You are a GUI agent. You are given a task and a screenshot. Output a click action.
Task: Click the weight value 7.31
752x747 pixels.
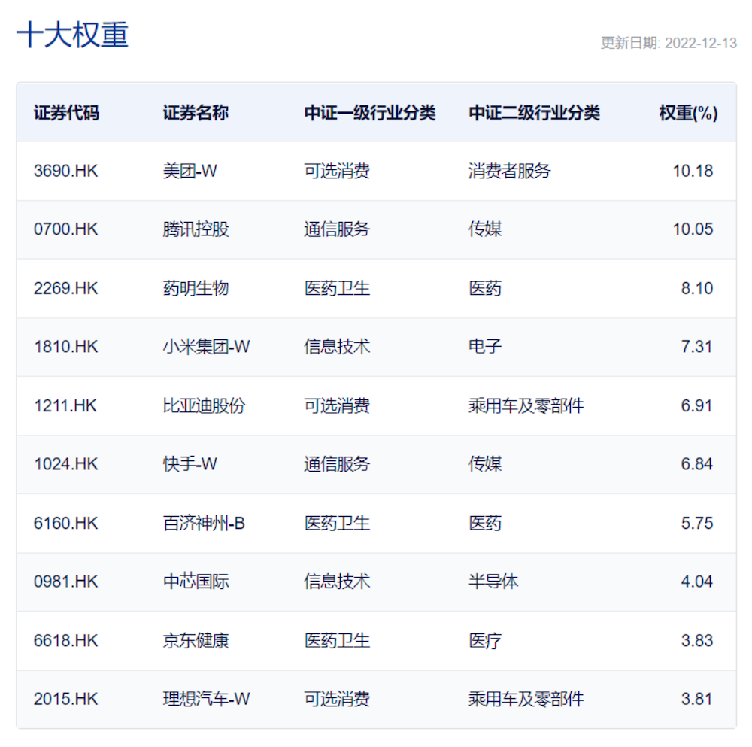(x=697, y=346)
